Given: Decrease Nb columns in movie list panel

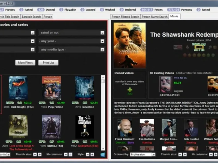Looking at the screenshot, I should (66, 154).
